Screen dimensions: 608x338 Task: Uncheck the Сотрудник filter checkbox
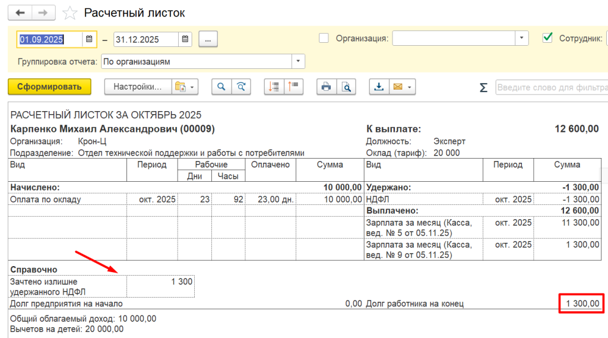[547, 37]
